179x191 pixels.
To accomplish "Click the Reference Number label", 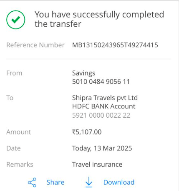I will click(x=35, y=45).
